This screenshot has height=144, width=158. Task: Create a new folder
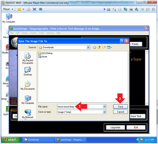[x=104, y=47]
